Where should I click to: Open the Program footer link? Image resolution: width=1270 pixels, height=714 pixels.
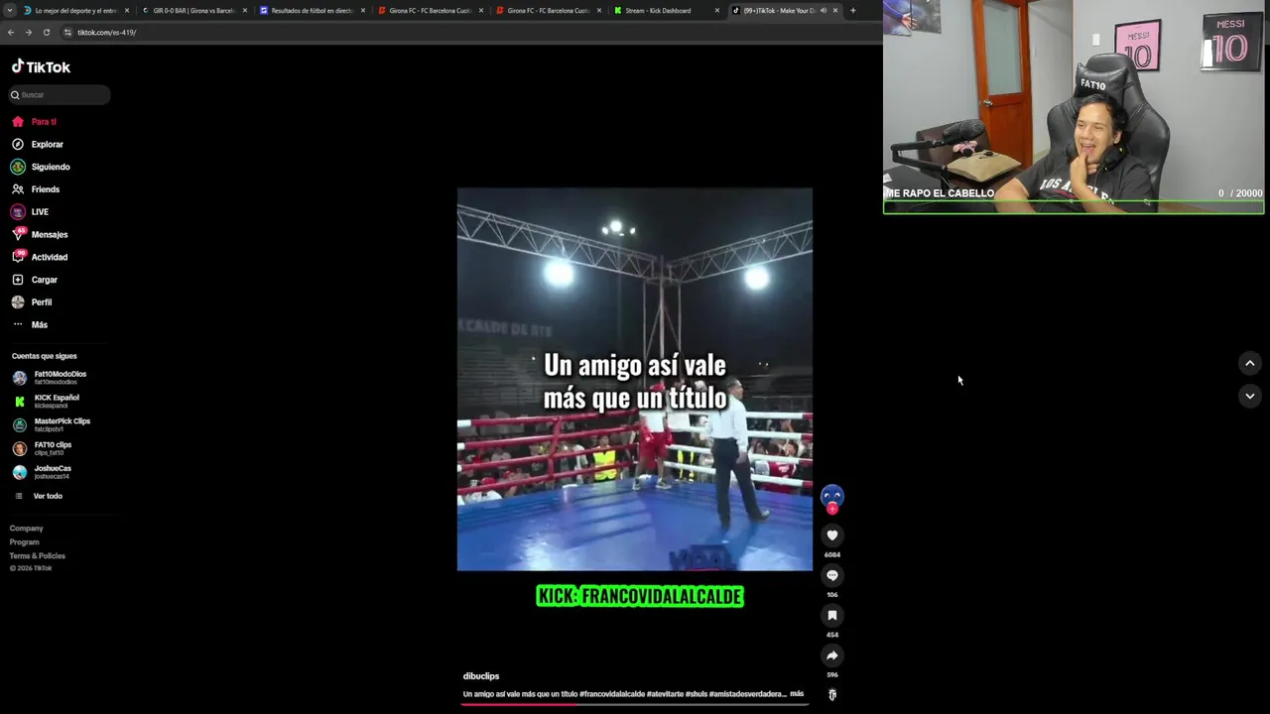tap(25, 542)
